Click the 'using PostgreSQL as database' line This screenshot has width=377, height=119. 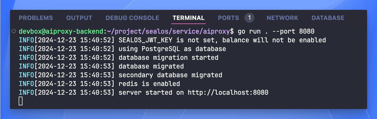tap(172, 49)
